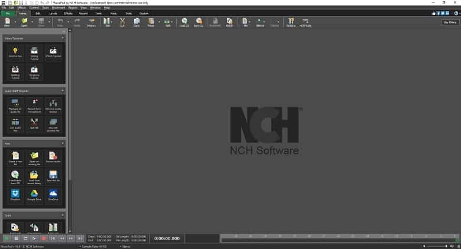This screenshot has height=249, width=461.
Task: Start the Playback an audio file wizard
Action: 15,106
